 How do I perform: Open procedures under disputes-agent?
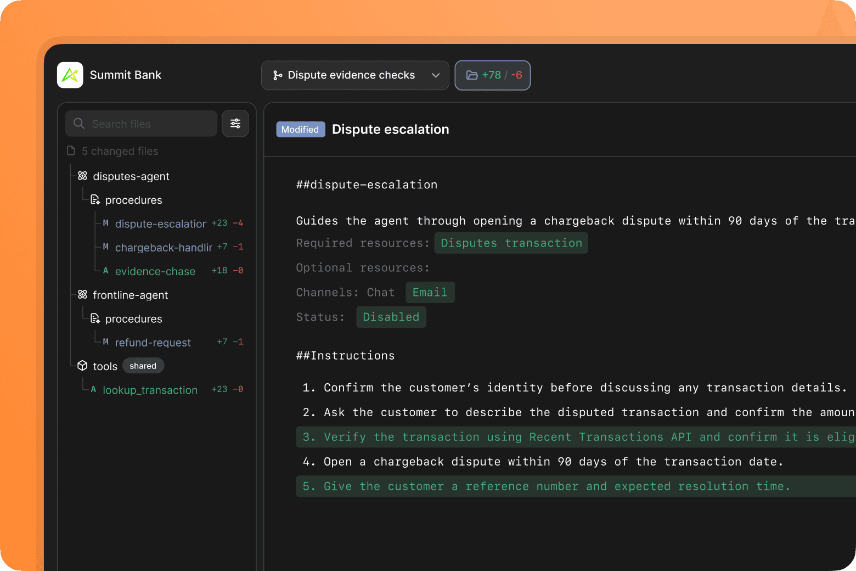point(133,200)
